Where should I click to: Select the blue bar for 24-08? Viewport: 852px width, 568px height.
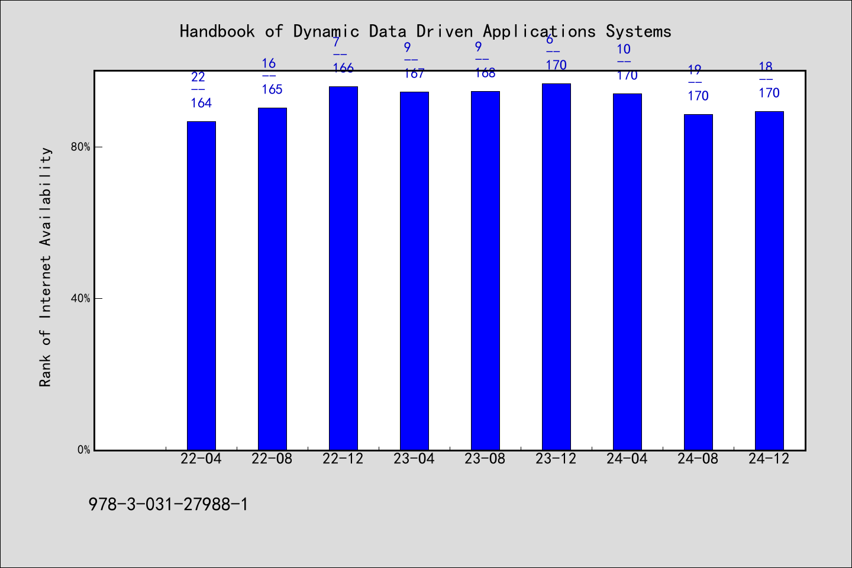[698, 282]
